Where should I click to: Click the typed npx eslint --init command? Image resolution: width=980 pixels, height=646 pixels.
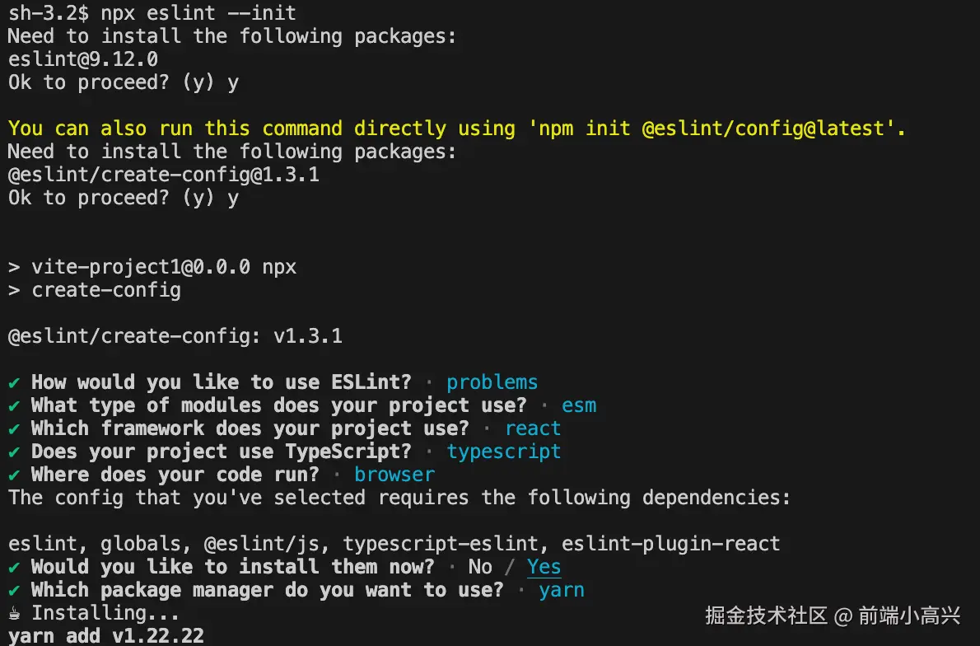click(x=198, y=13)
